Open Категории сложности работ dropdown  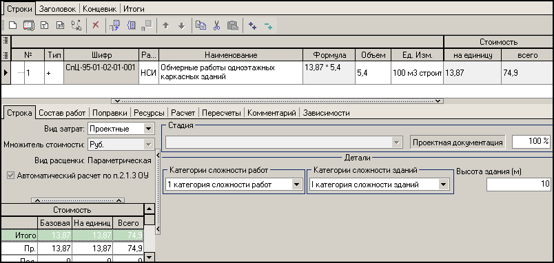coord(297,185)
